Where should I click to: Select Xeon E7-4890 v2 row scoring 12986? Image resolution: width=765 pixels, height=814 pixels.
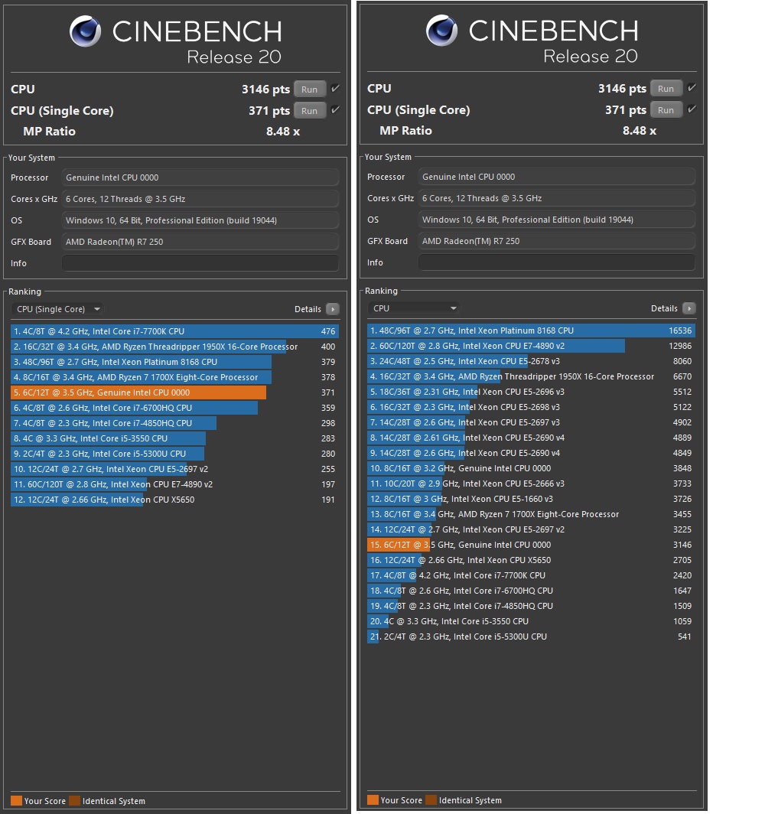pyautogui.click(x=532, y=346)
